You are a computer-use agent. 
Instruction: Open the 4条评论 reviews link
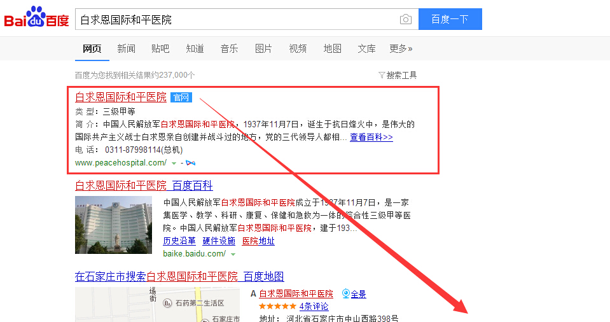point(314,307)
